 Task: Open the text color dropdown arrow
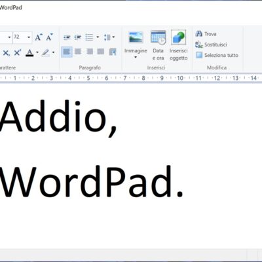[37, 52]
